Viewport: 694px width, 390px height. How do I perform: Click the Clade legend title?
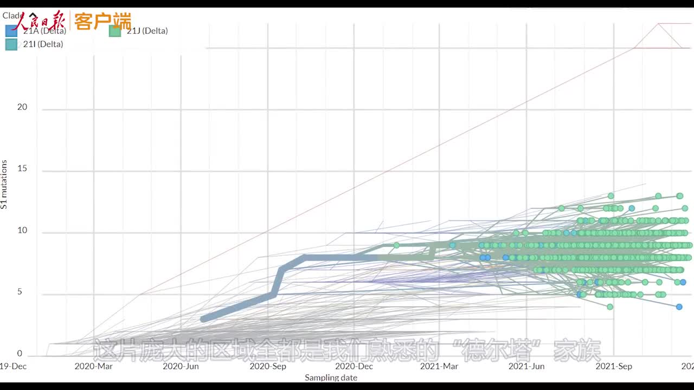[x=12, y=16]
